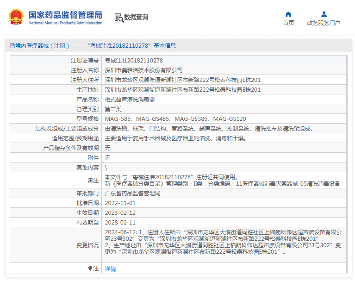Click the 注册证编号 row label
Viewport: 355px width, 281px height.
tap(85, 61)
